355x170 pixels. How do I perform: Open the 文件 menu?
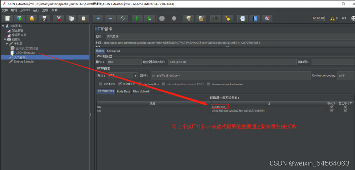click(x=5, y=10)
